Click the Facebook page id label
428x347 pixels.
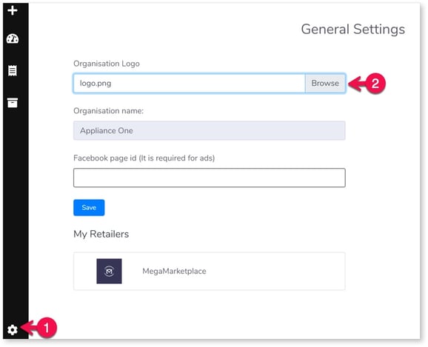click(144, 158)
